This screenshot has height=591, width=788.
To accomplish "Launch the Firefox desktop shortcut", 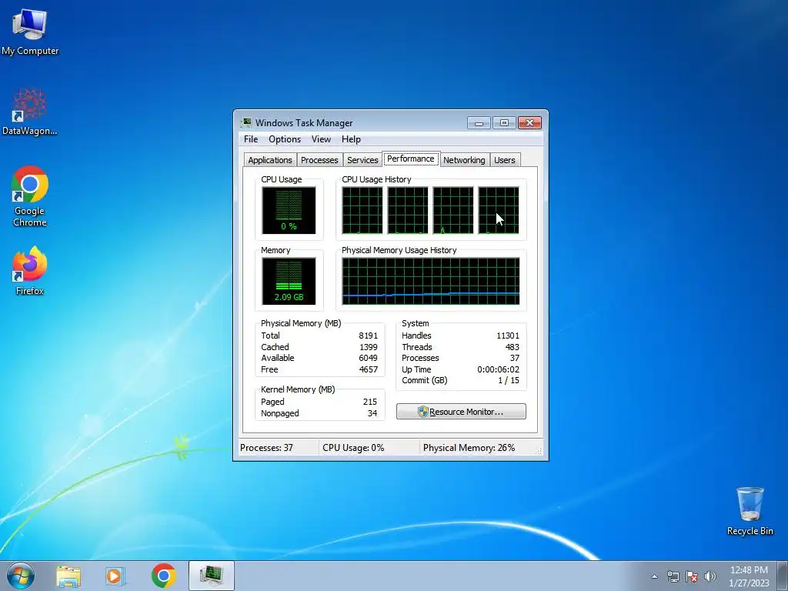I will point(30,270).
